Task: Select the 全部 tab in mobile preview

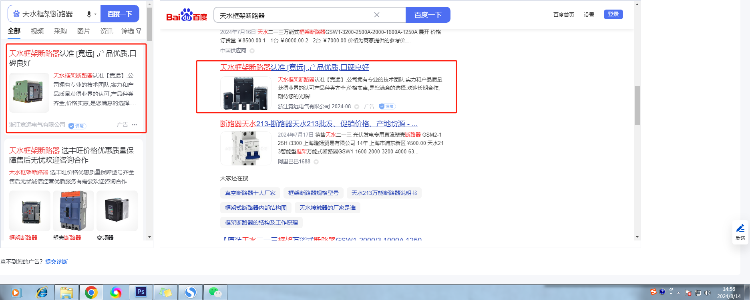Action: 14,31
